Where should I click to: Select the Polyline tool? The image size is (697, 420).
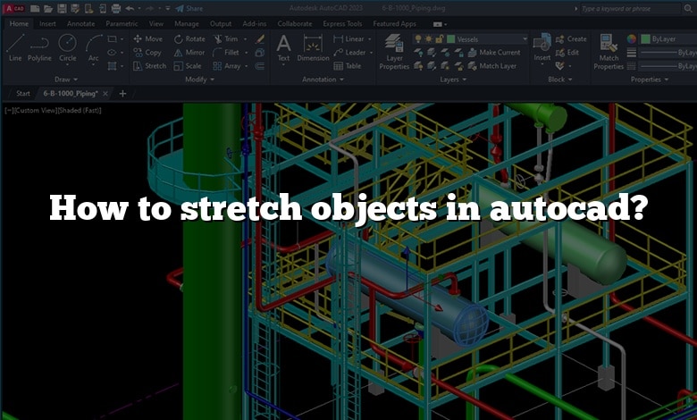point(39,47)
